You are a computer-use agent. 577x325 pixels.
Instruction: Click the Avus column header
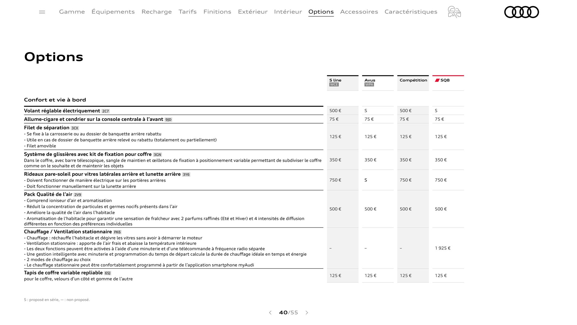pyautogui.click(x=378, y=83)
